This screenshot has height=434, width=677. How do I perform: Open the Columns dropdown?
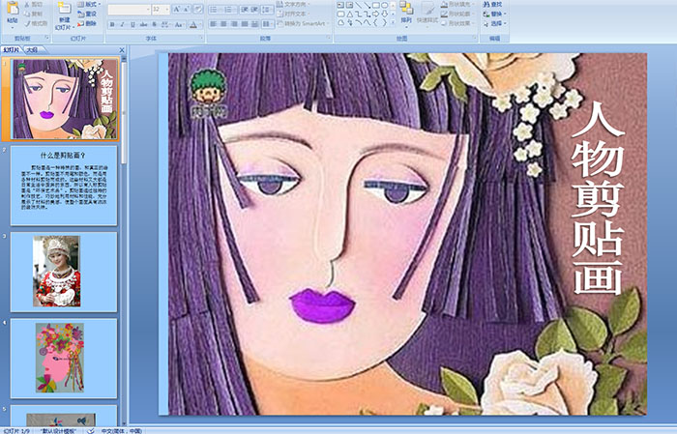point(267,24)
